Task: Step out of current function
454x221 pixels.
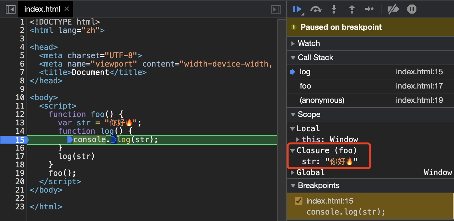Action: [352, 9]
